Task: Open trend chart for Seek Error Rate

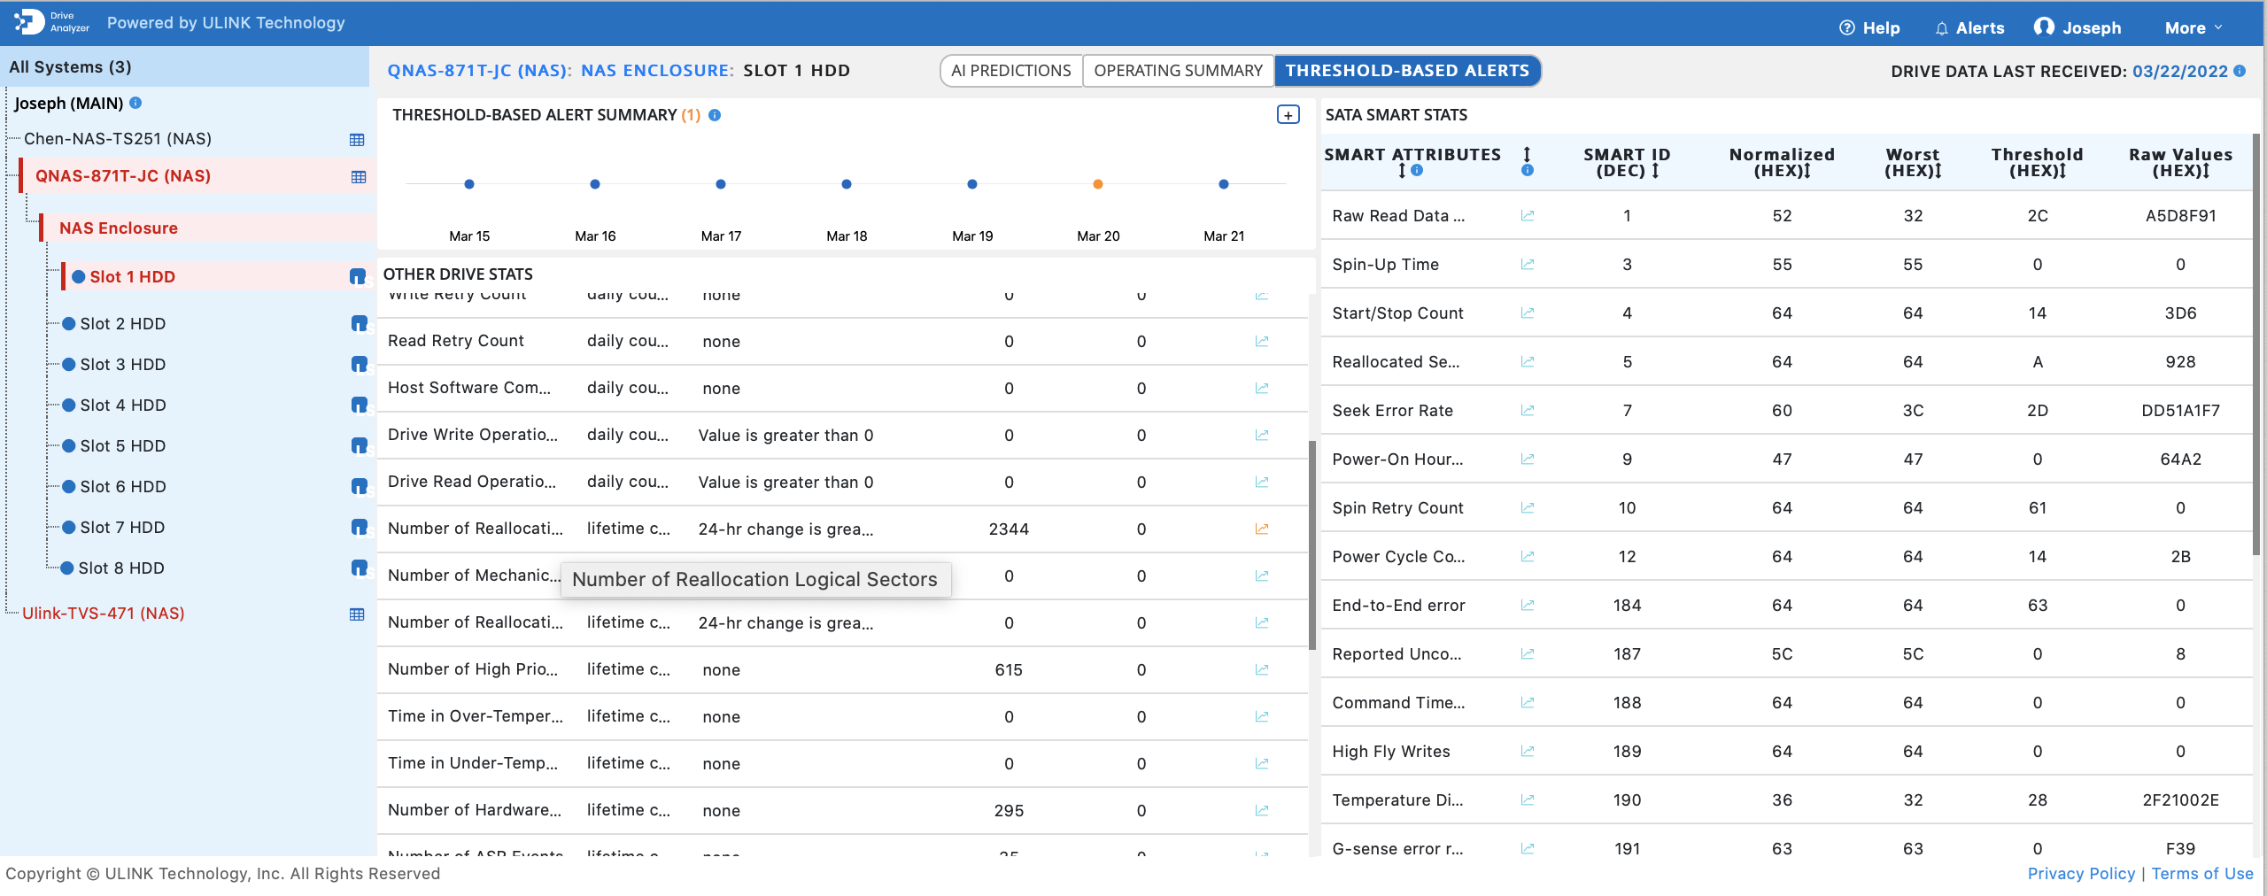Action: coord(1527,410)
